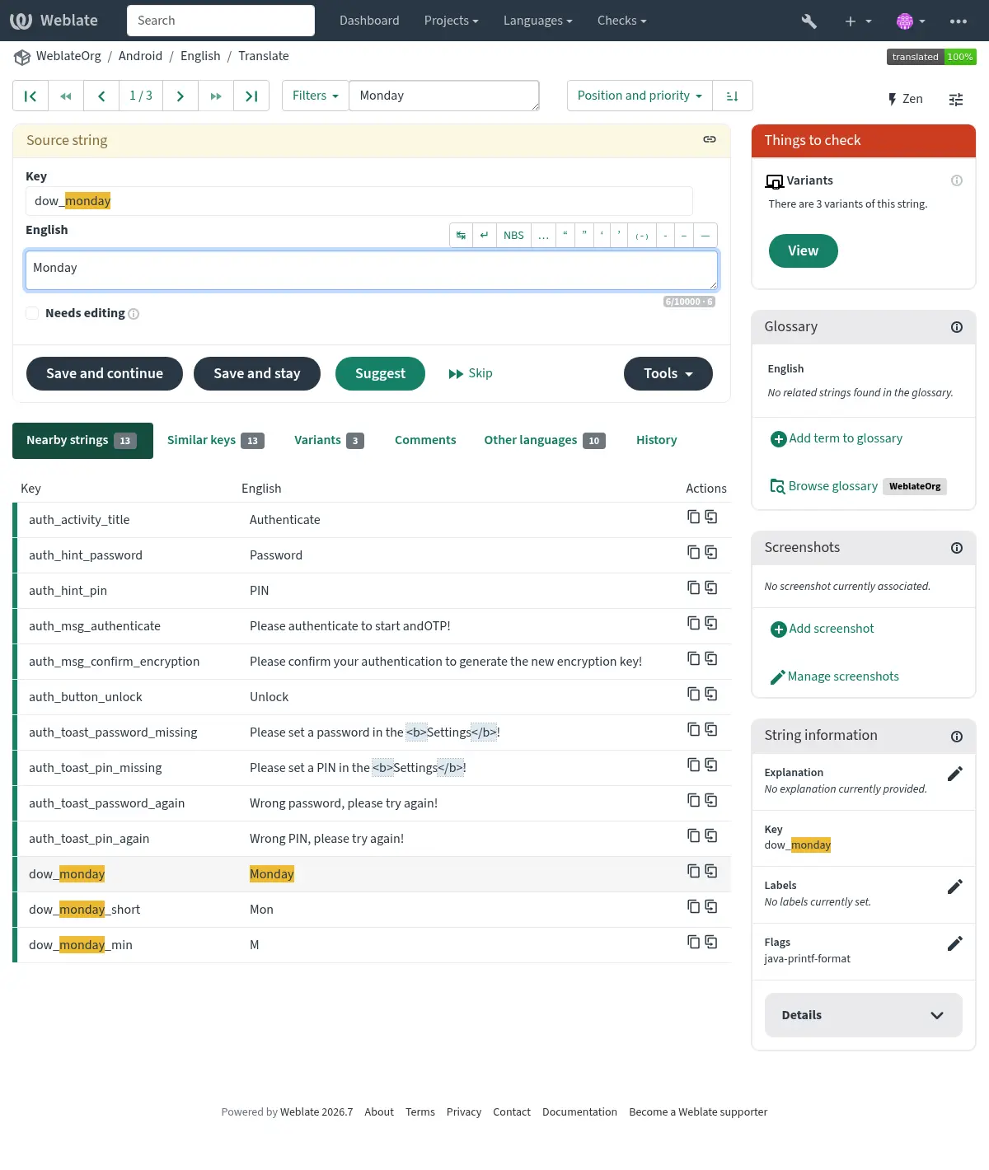The height and width of the screenshot is (1170, 989).
Task: Open Glossary panel info icon
Action: tap(957, 327)
